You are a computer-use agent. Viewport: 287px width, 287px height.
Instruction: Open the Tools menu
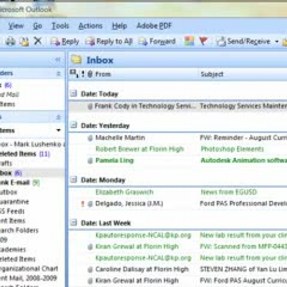60,26
